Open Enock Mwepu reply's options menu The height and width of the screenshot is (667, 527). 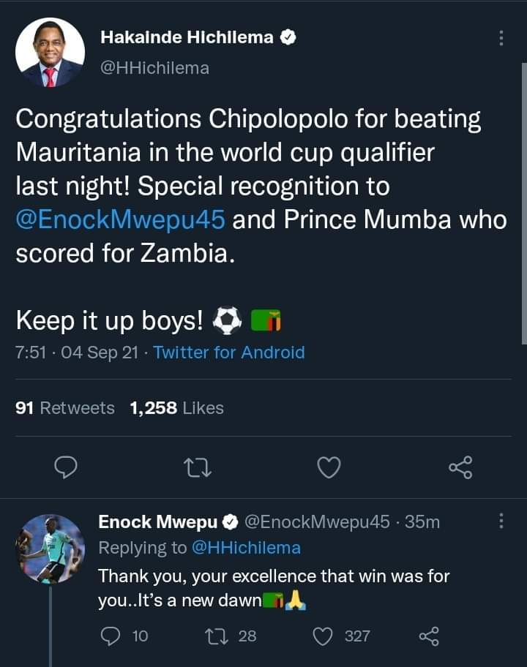[501, 521]
